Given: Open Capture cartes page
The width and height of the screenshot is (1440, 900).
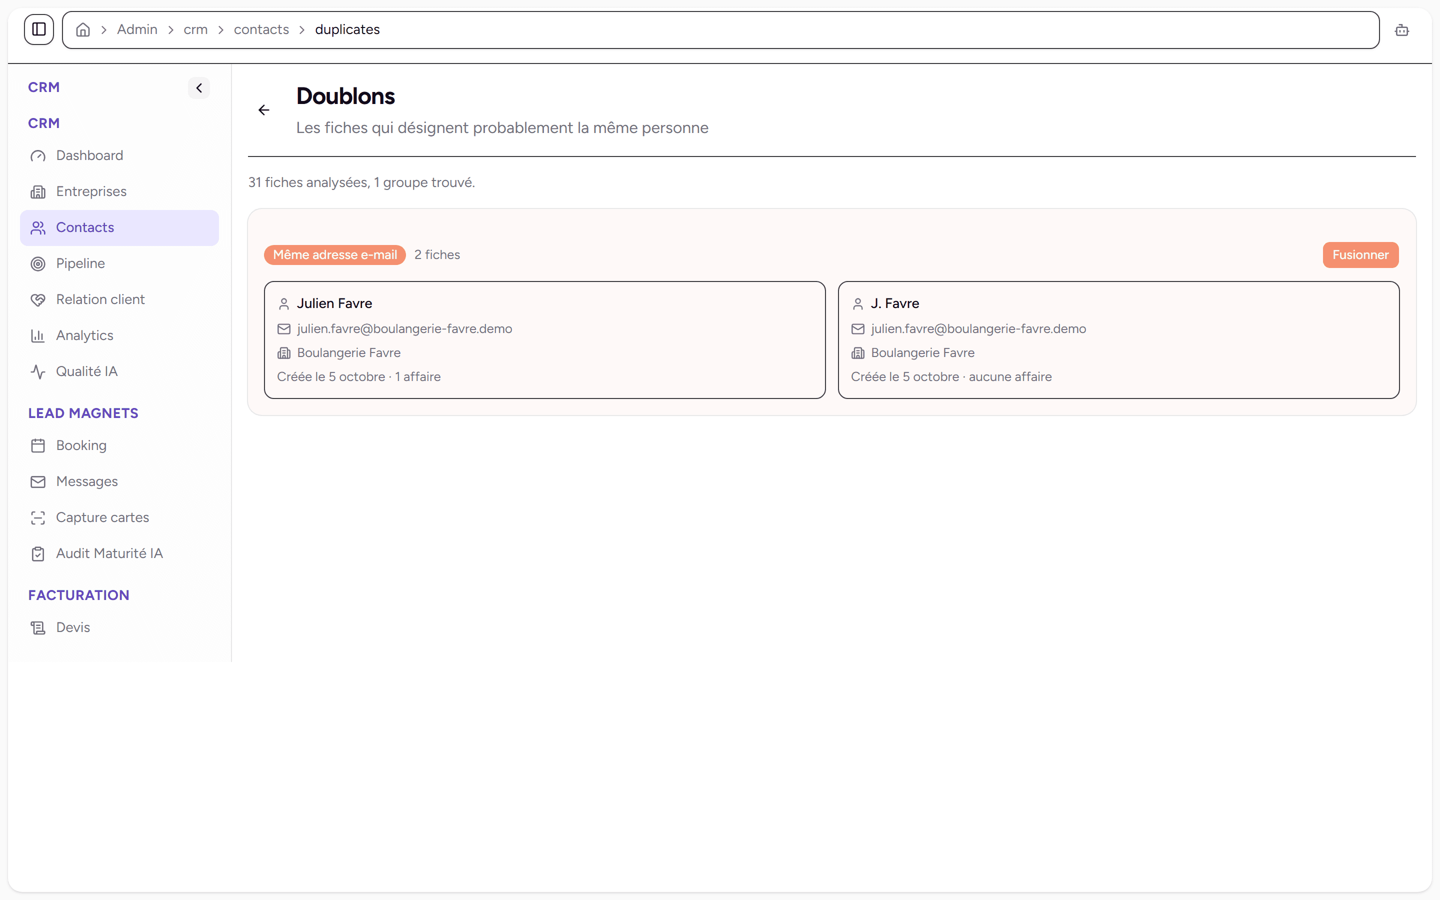Looking at the screenshot, I should point(119,518).
